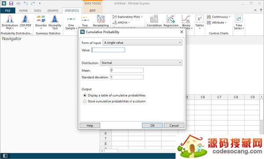
Task: Open the One Sample test menu
Action: [71, 22]
